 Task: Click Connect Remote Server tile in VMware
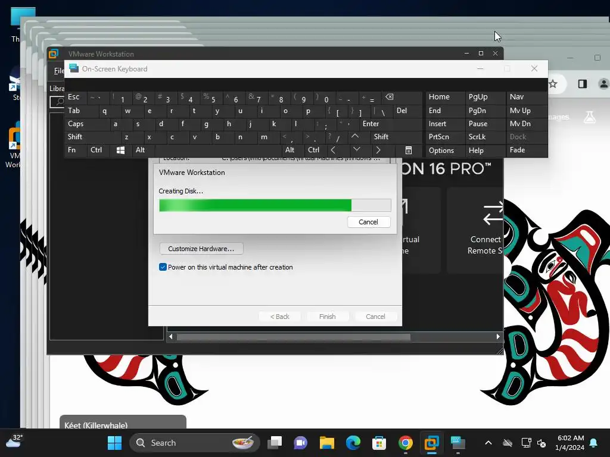click(475, 230)
